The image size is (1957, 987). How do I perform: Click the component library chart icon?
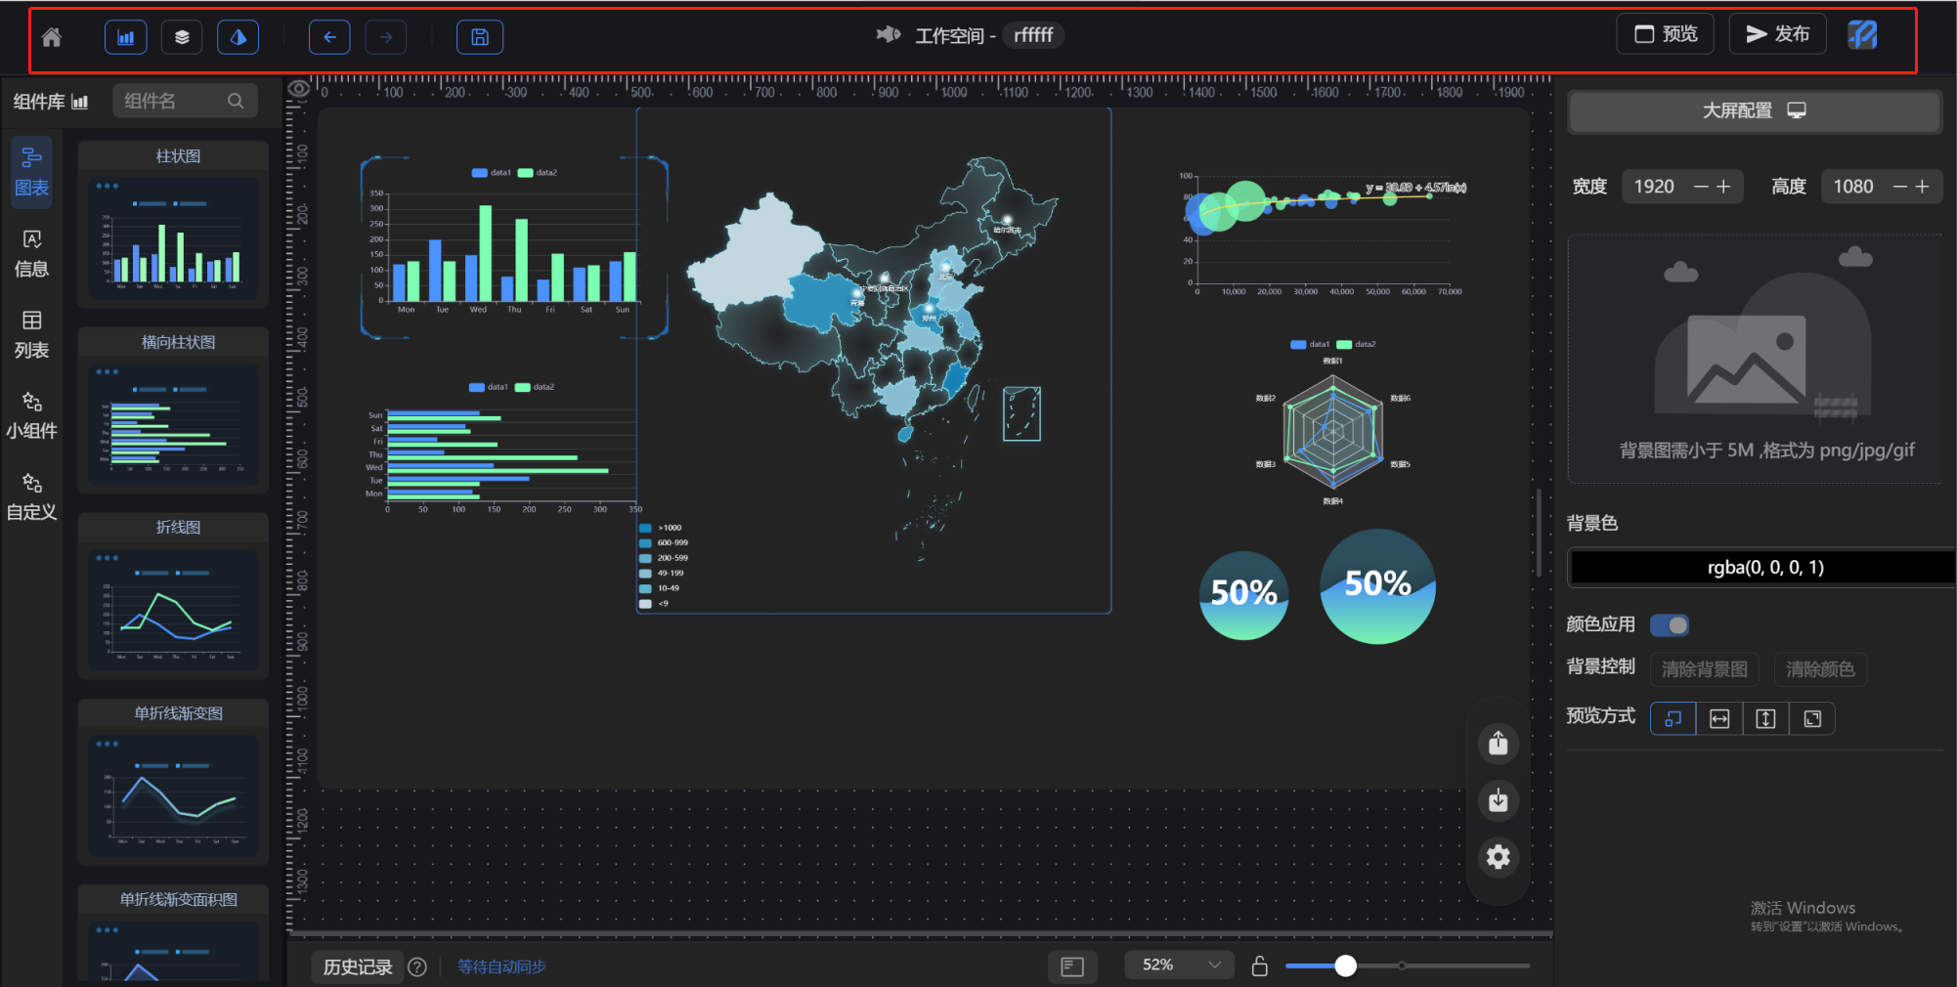click(80, 102)
